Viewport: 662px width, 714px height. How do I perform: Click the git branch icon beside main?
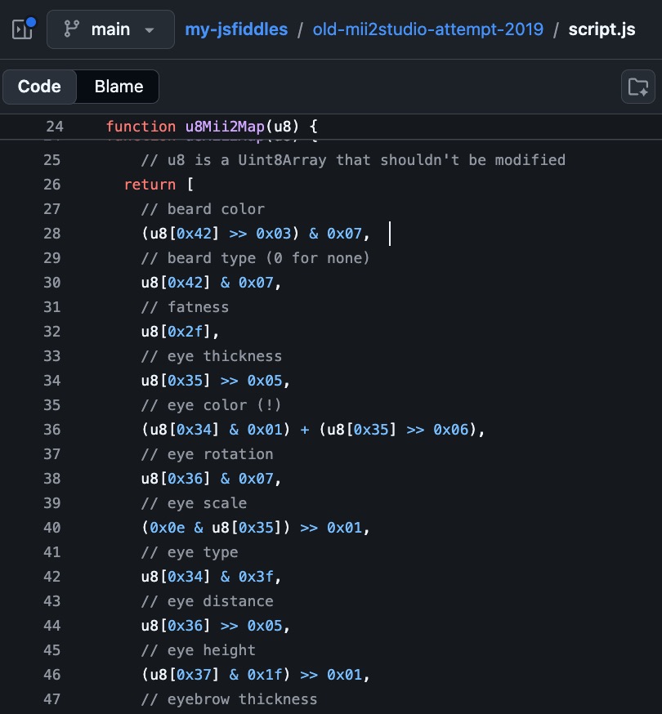click(x=72, y=29)
